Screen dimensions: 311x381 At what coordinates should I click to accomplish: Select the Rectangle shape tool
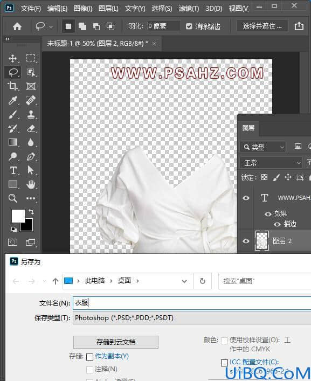click(12, 184)
